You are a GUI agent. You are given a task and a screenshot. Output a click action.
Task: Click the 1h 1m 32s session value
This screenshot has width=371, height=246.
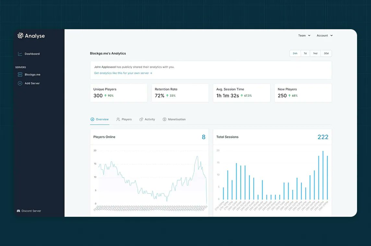(228, 96)
